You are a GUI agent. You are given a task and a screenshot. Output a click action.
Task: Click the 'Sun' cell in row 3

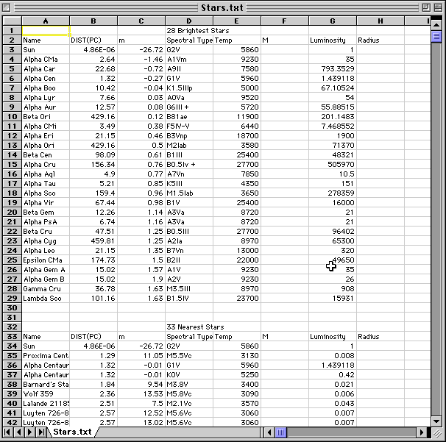(x=46, y=50)
